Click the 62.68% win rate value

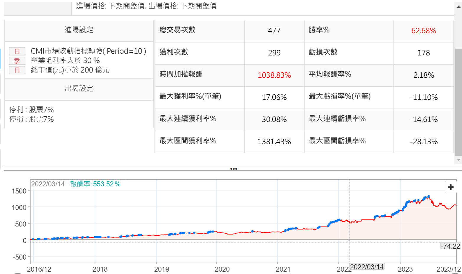click(423, 31)
